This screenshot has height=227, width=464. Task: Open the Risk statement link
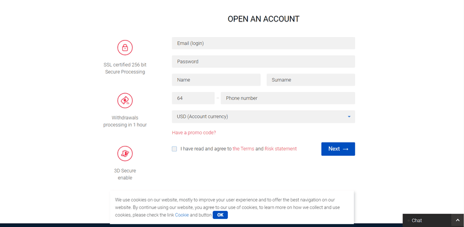281,149
